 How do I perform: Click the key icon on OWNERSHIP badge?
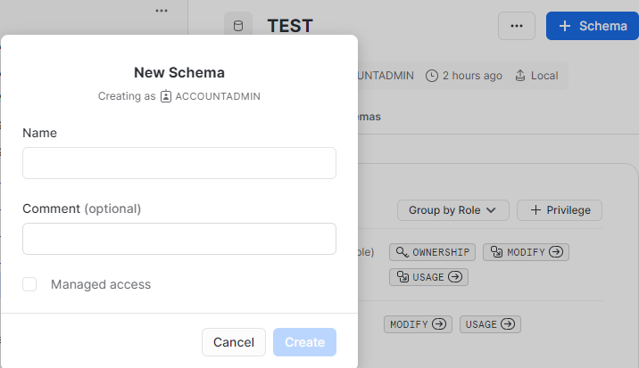[402, 252]
